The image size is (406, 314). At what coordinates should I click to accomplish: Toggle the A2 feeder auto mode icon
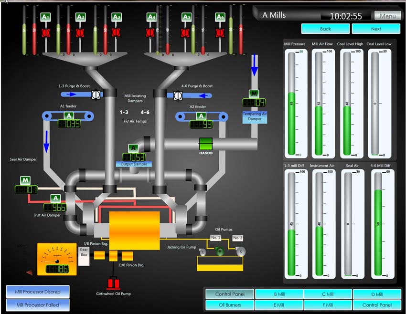point(202,116)
